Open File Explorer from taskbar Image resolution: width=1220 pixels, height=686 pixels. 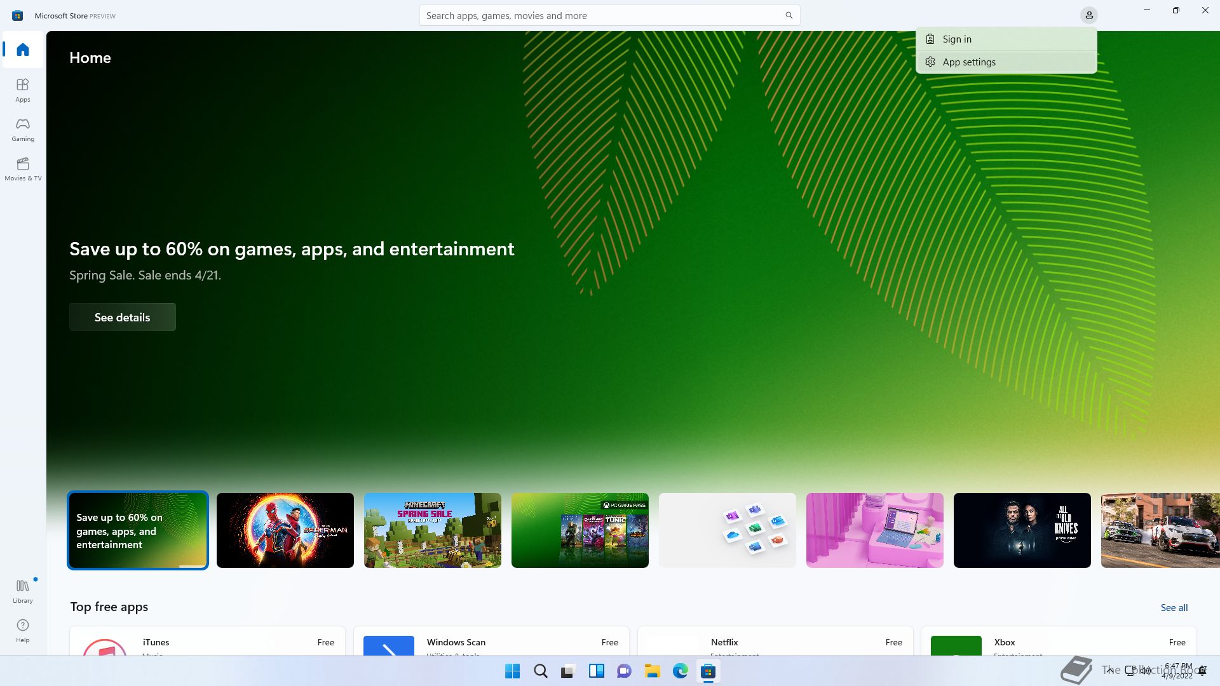pos(652,671)
